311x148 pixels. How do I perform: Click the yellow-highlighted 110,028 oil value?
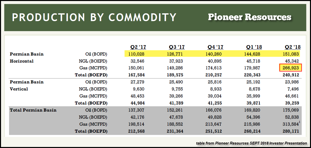137,54
